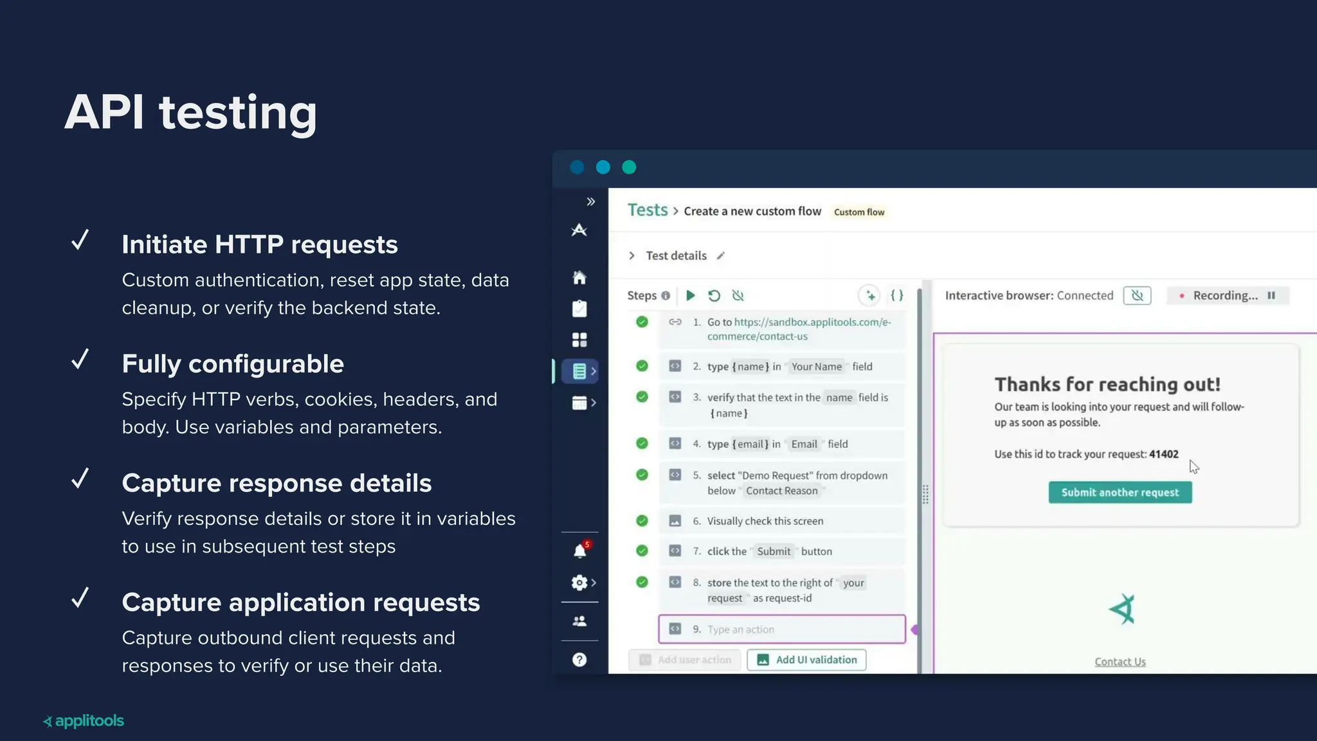The height and width of the screenshot is (741, 1317).
Task: Select the highlighted tests list icon in the sidebar
Action: pos(579,371)
